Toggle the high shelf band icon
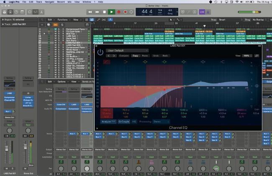The height and width of the screenshot is (176, 272). point(222,62)
